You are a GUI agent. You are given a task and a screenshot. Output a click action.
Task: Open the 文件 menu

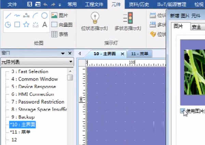coord(12,4)
